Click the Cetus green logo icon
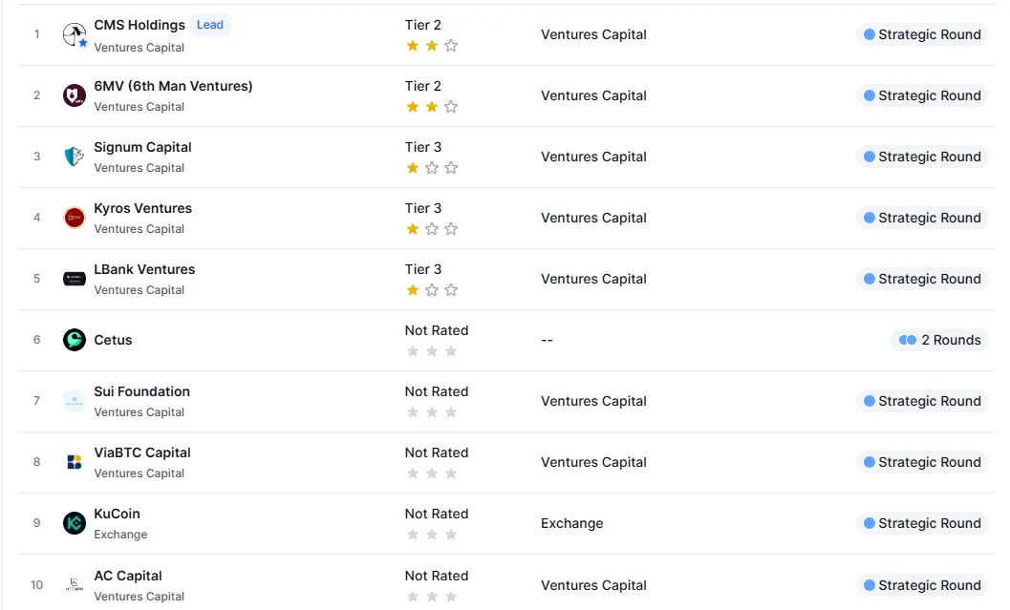 pyautogui.click(x=74, y=340)
